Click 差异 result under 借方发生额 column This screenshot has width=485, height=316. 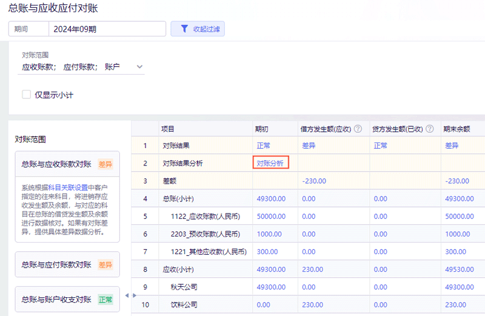309,146
